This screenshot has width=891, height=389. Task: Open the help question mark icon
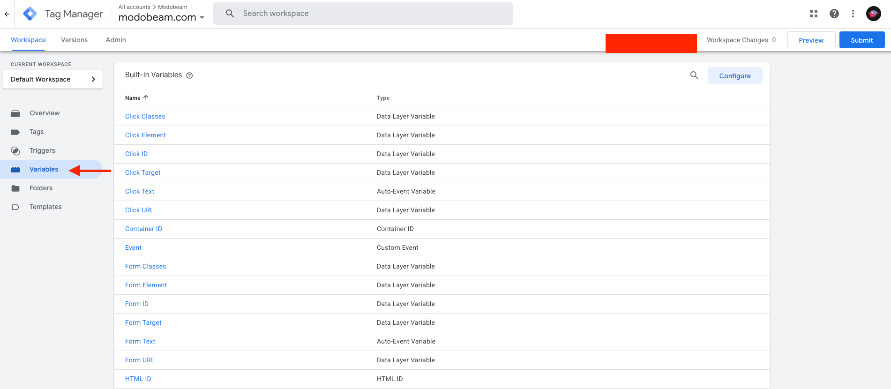coord(834,14)
